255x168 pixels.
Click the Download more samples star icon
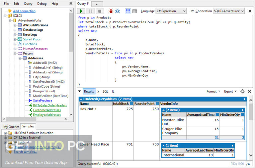click(x=10, y=147)
